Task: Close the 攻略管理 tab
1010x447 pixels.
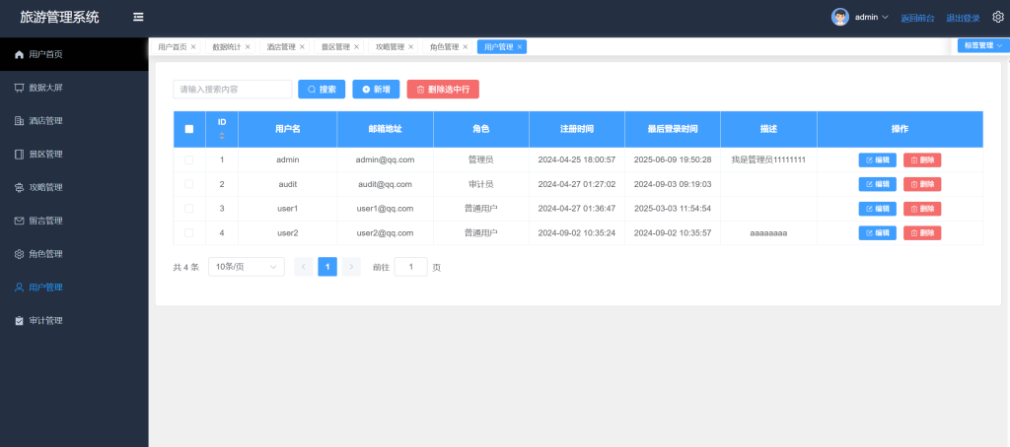Action: (410, 47)
